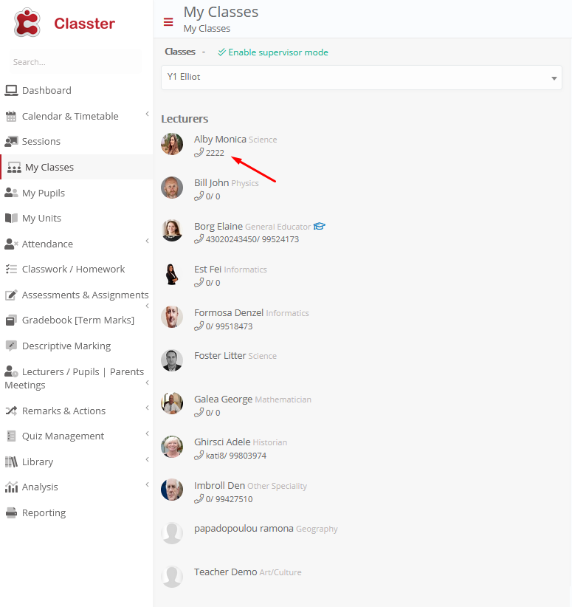Open papadopoulou ramona's name link
Image resolution: width=572 pixels, height=607 pixels.
pyautogui.click(x=244, y=529)
